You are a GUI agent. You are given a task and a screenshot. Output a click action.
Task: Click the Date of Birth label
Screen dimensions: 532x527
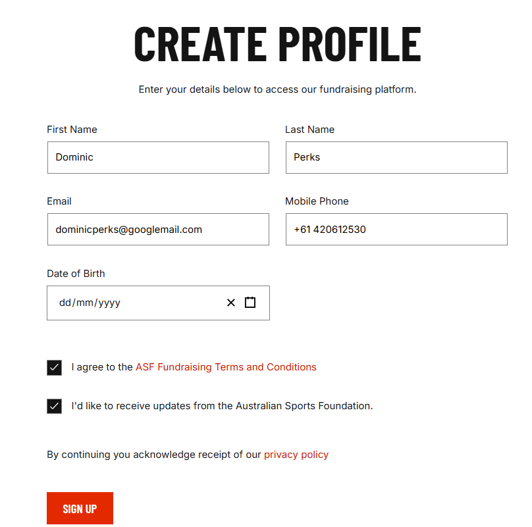(x=76, y=274)
